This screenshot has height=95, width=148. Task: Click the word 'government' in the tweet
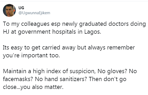tap(34, 32)
